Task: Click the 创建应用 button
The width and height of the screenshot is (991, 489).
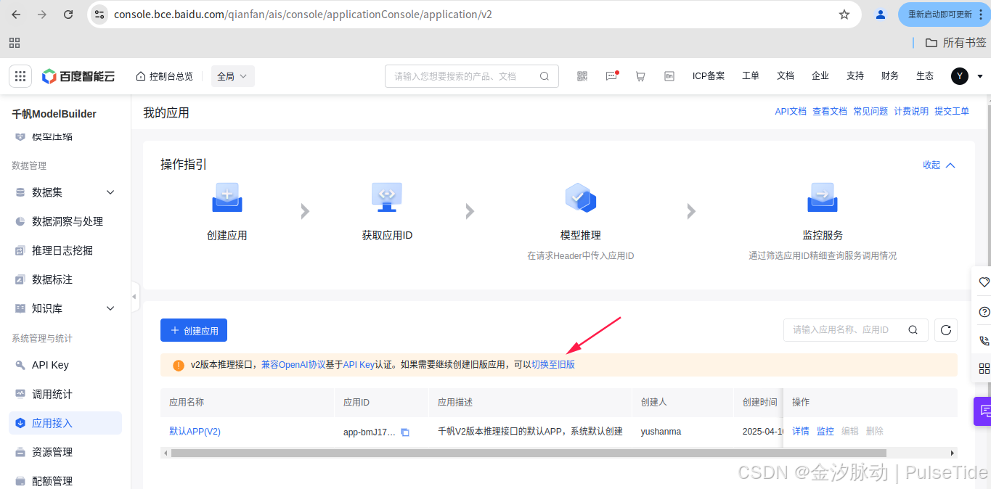Action: coord(194,330)
